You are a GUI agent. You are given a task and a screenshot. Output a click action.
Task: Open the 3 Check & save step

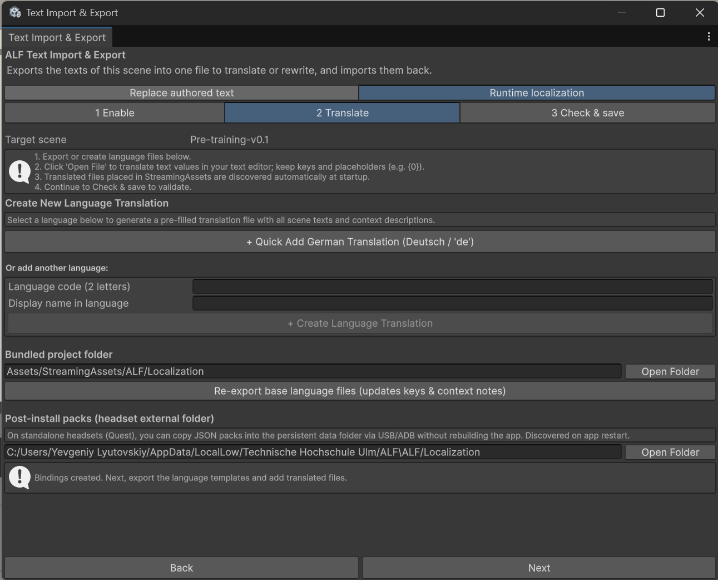pos(588,113)
